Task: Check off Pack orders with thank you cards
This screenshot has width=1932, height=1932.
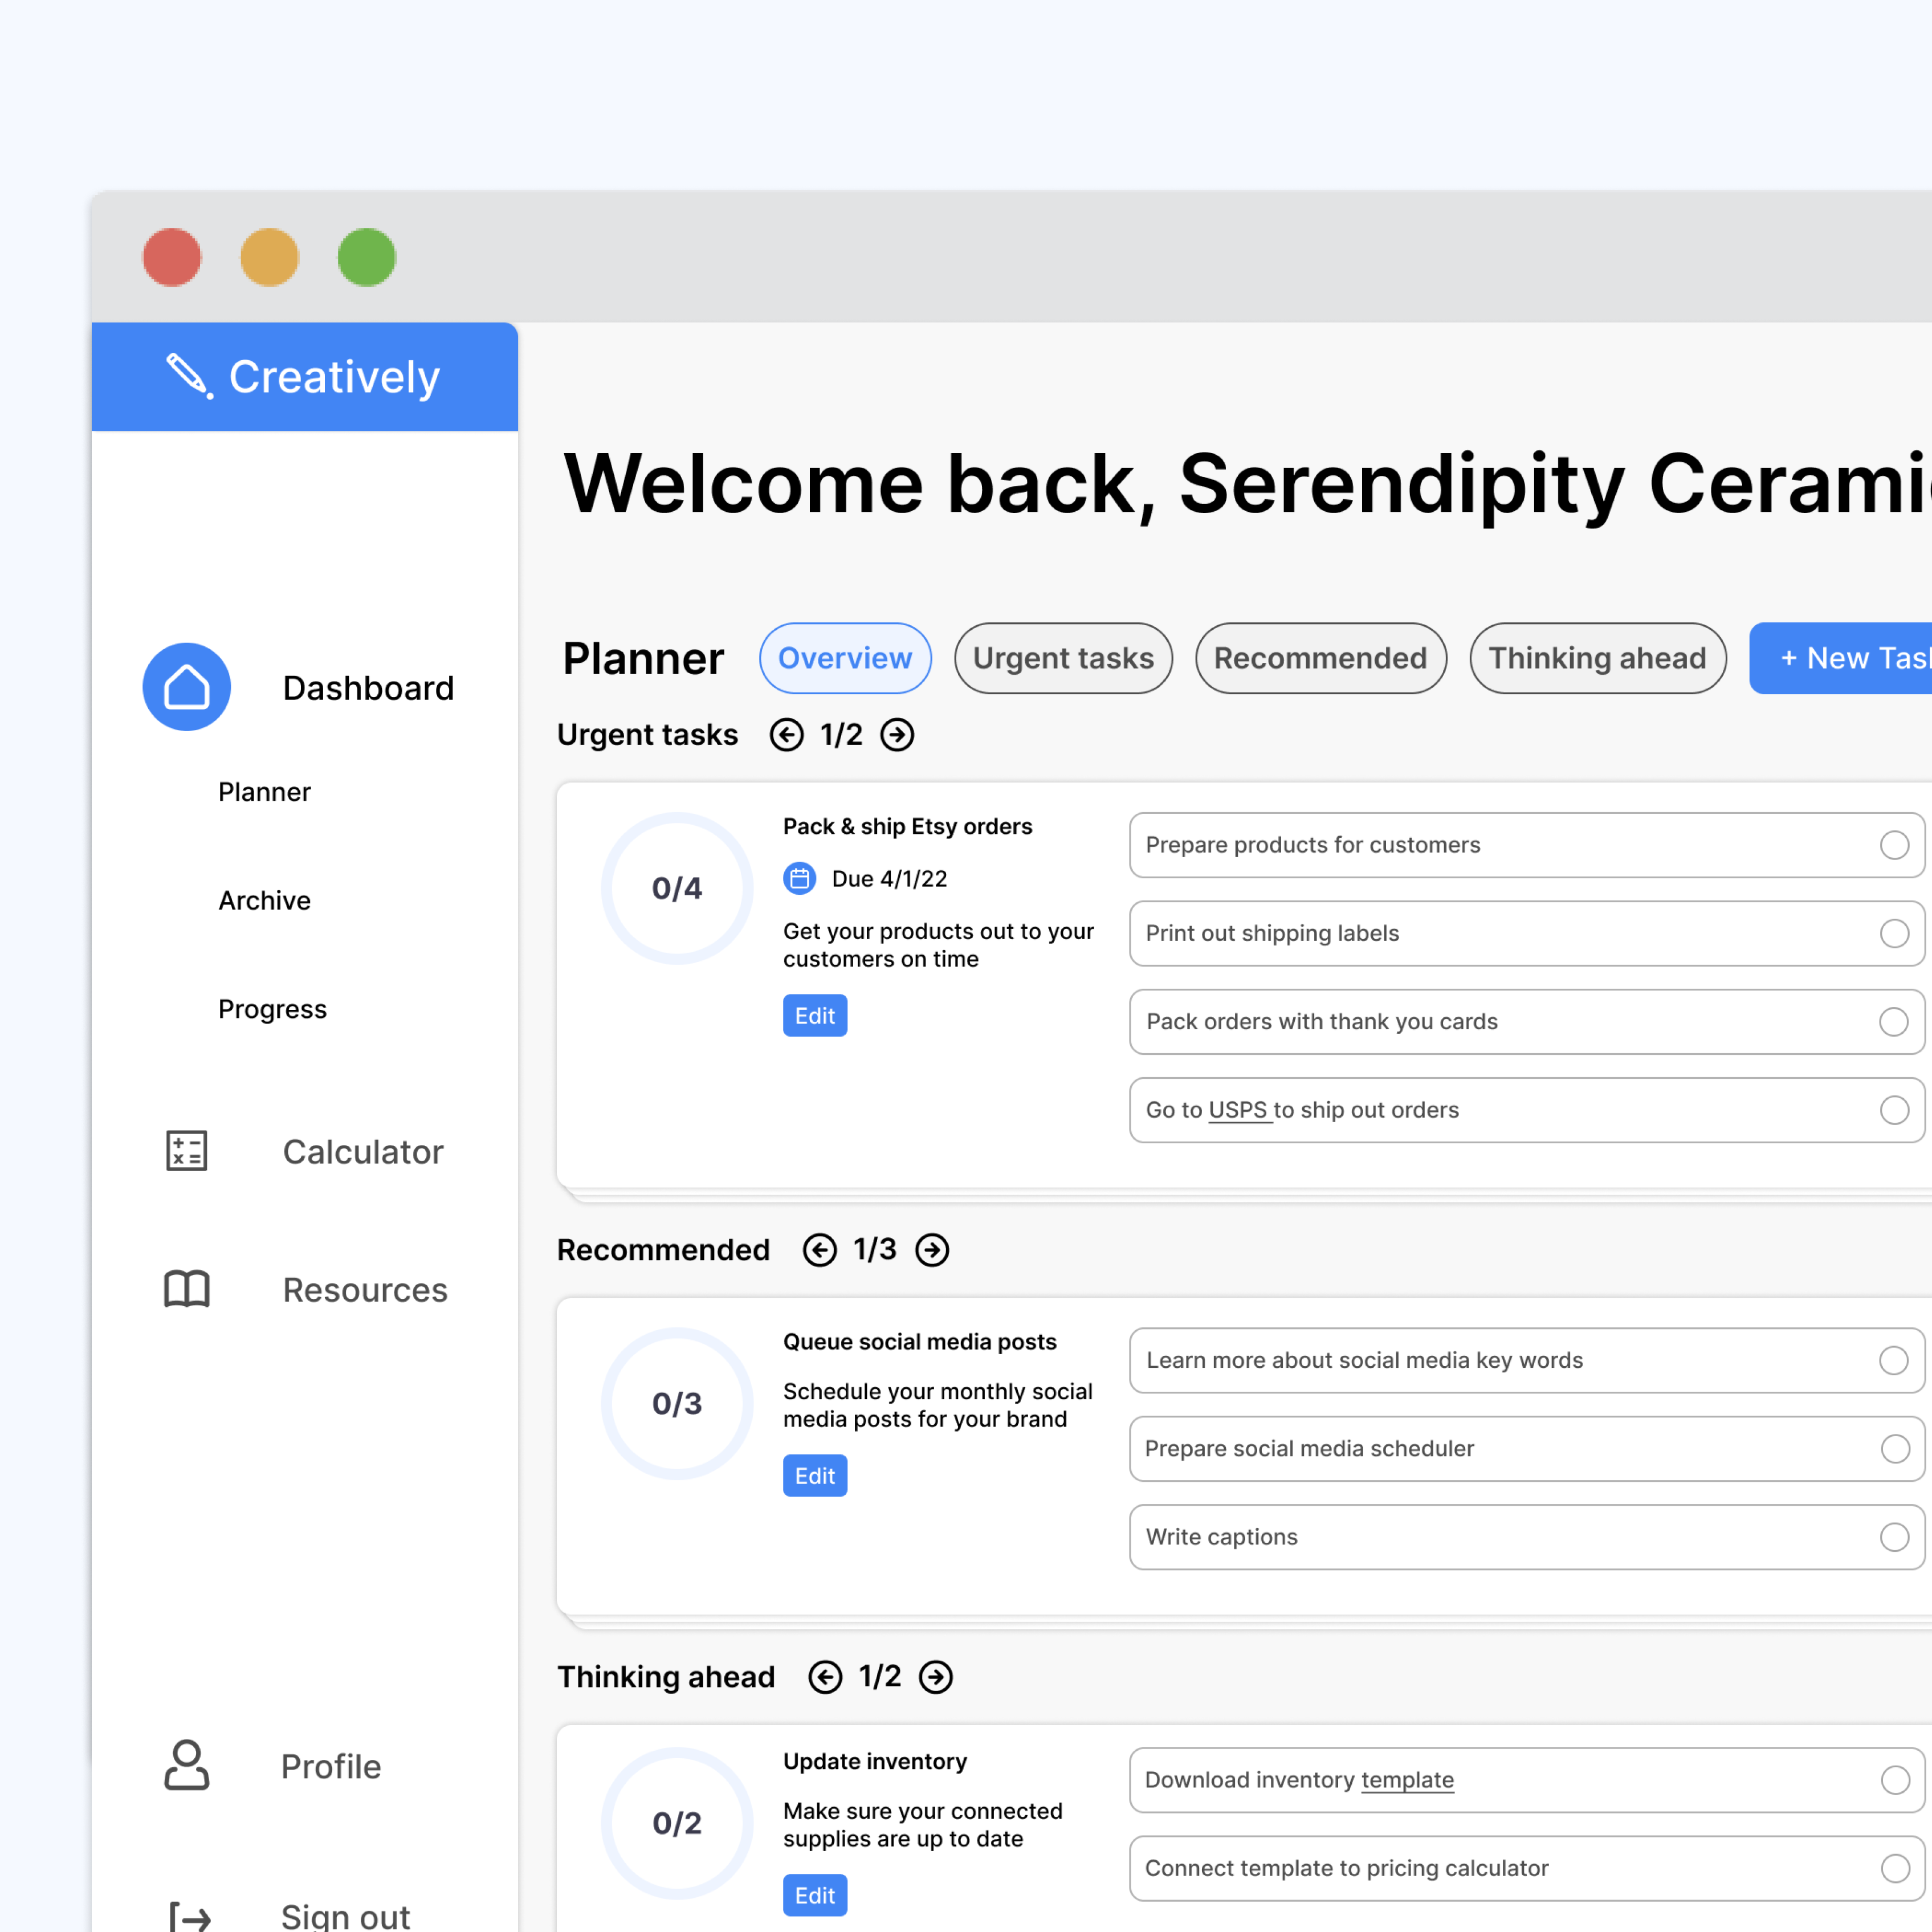Action: point(1895,1022)
